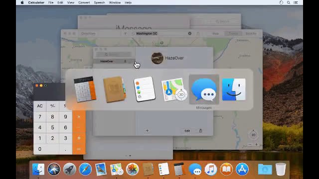Screen dimensions: 319x179
Task: Open iTunes music icon in Dock
Action: click(210, 169)
